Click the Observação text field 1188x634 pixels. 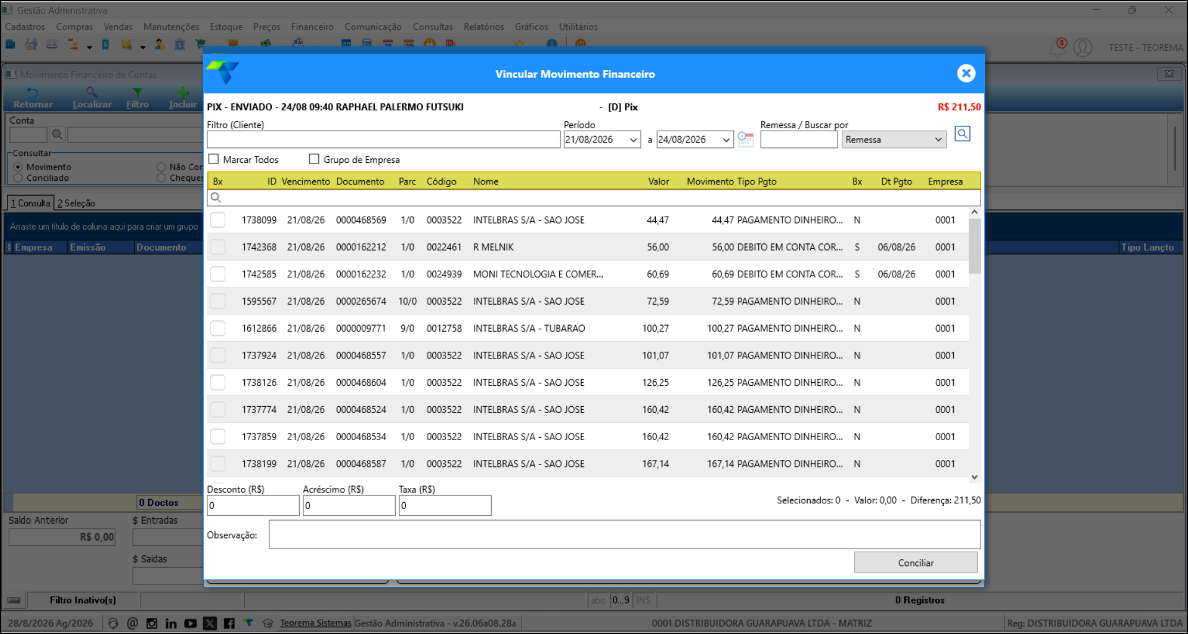[624, 534]
